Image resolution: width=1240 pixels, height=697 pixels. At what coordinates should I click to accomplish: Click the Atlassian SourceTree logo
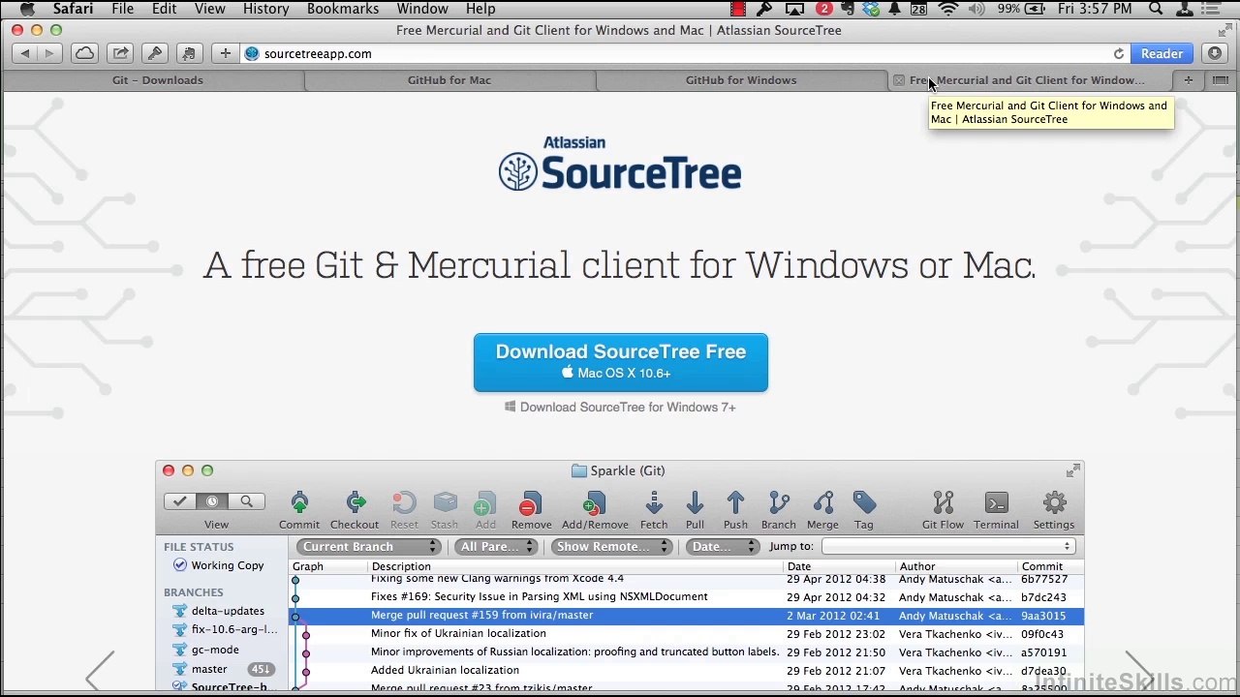[x=620, y=164]
